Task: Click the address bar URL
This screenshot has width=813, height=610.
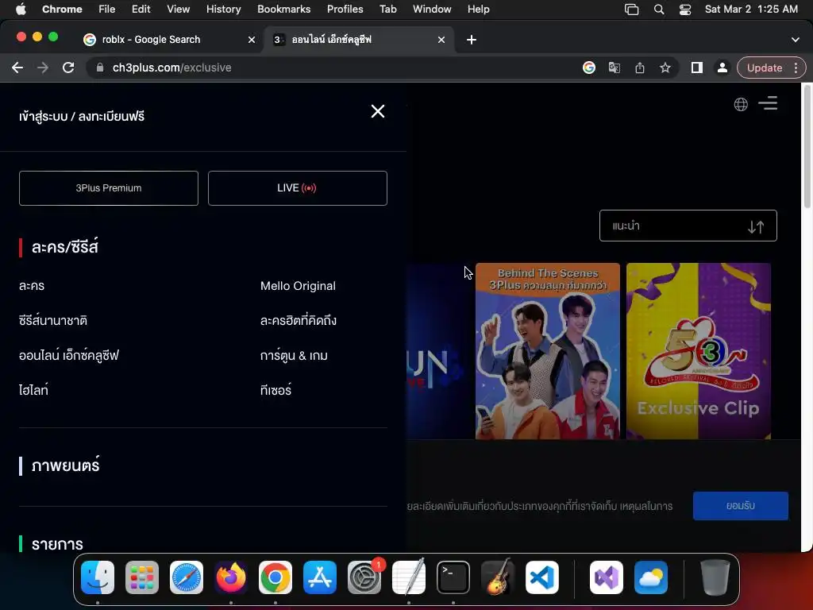Action: point(171,68)
